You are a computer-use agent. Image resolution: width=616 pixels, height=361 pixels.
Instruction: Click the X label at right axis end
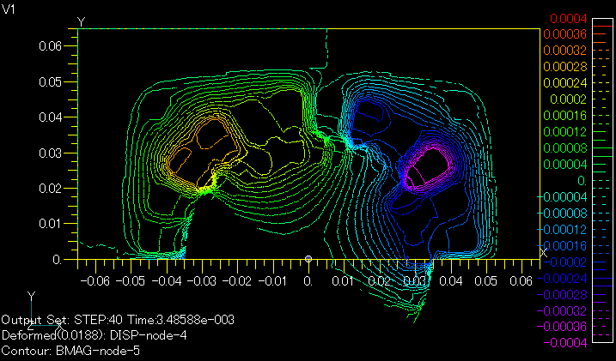[543, 251]
